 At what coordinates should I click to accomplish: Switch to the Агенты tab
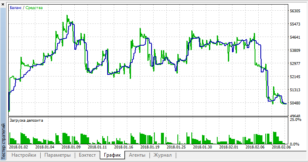tap(137, 155)
